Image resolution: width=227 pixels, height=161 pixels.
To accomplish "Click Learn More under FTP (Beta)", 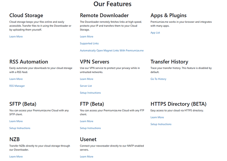I will click(x=87, y=121).
